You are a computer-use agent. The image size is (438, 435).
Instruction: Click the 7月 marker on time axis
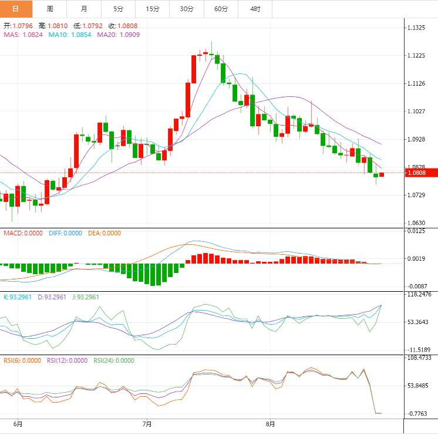147,424
